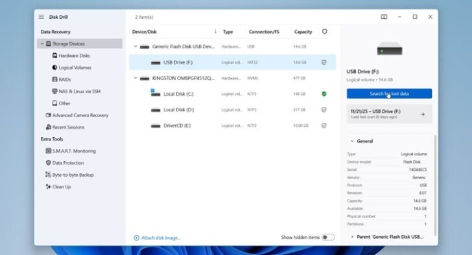Screen dimensions: 472x255
Task: Click the large drive thumbnail in details panel
Action: point(390,49)
